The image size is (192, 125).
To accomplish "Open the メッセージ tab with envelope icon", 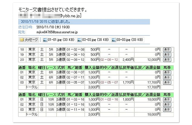I will pyautogui.click(x=29, y=40).
